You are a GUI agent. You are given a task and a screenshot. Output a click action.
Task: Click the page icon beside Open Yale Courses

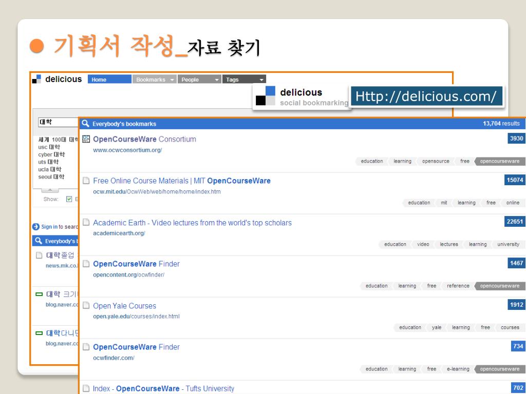click(86, 306)
